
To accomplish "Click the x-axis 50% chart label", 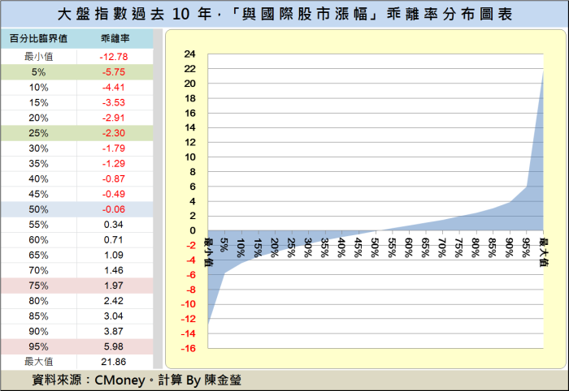I will 376,247.
